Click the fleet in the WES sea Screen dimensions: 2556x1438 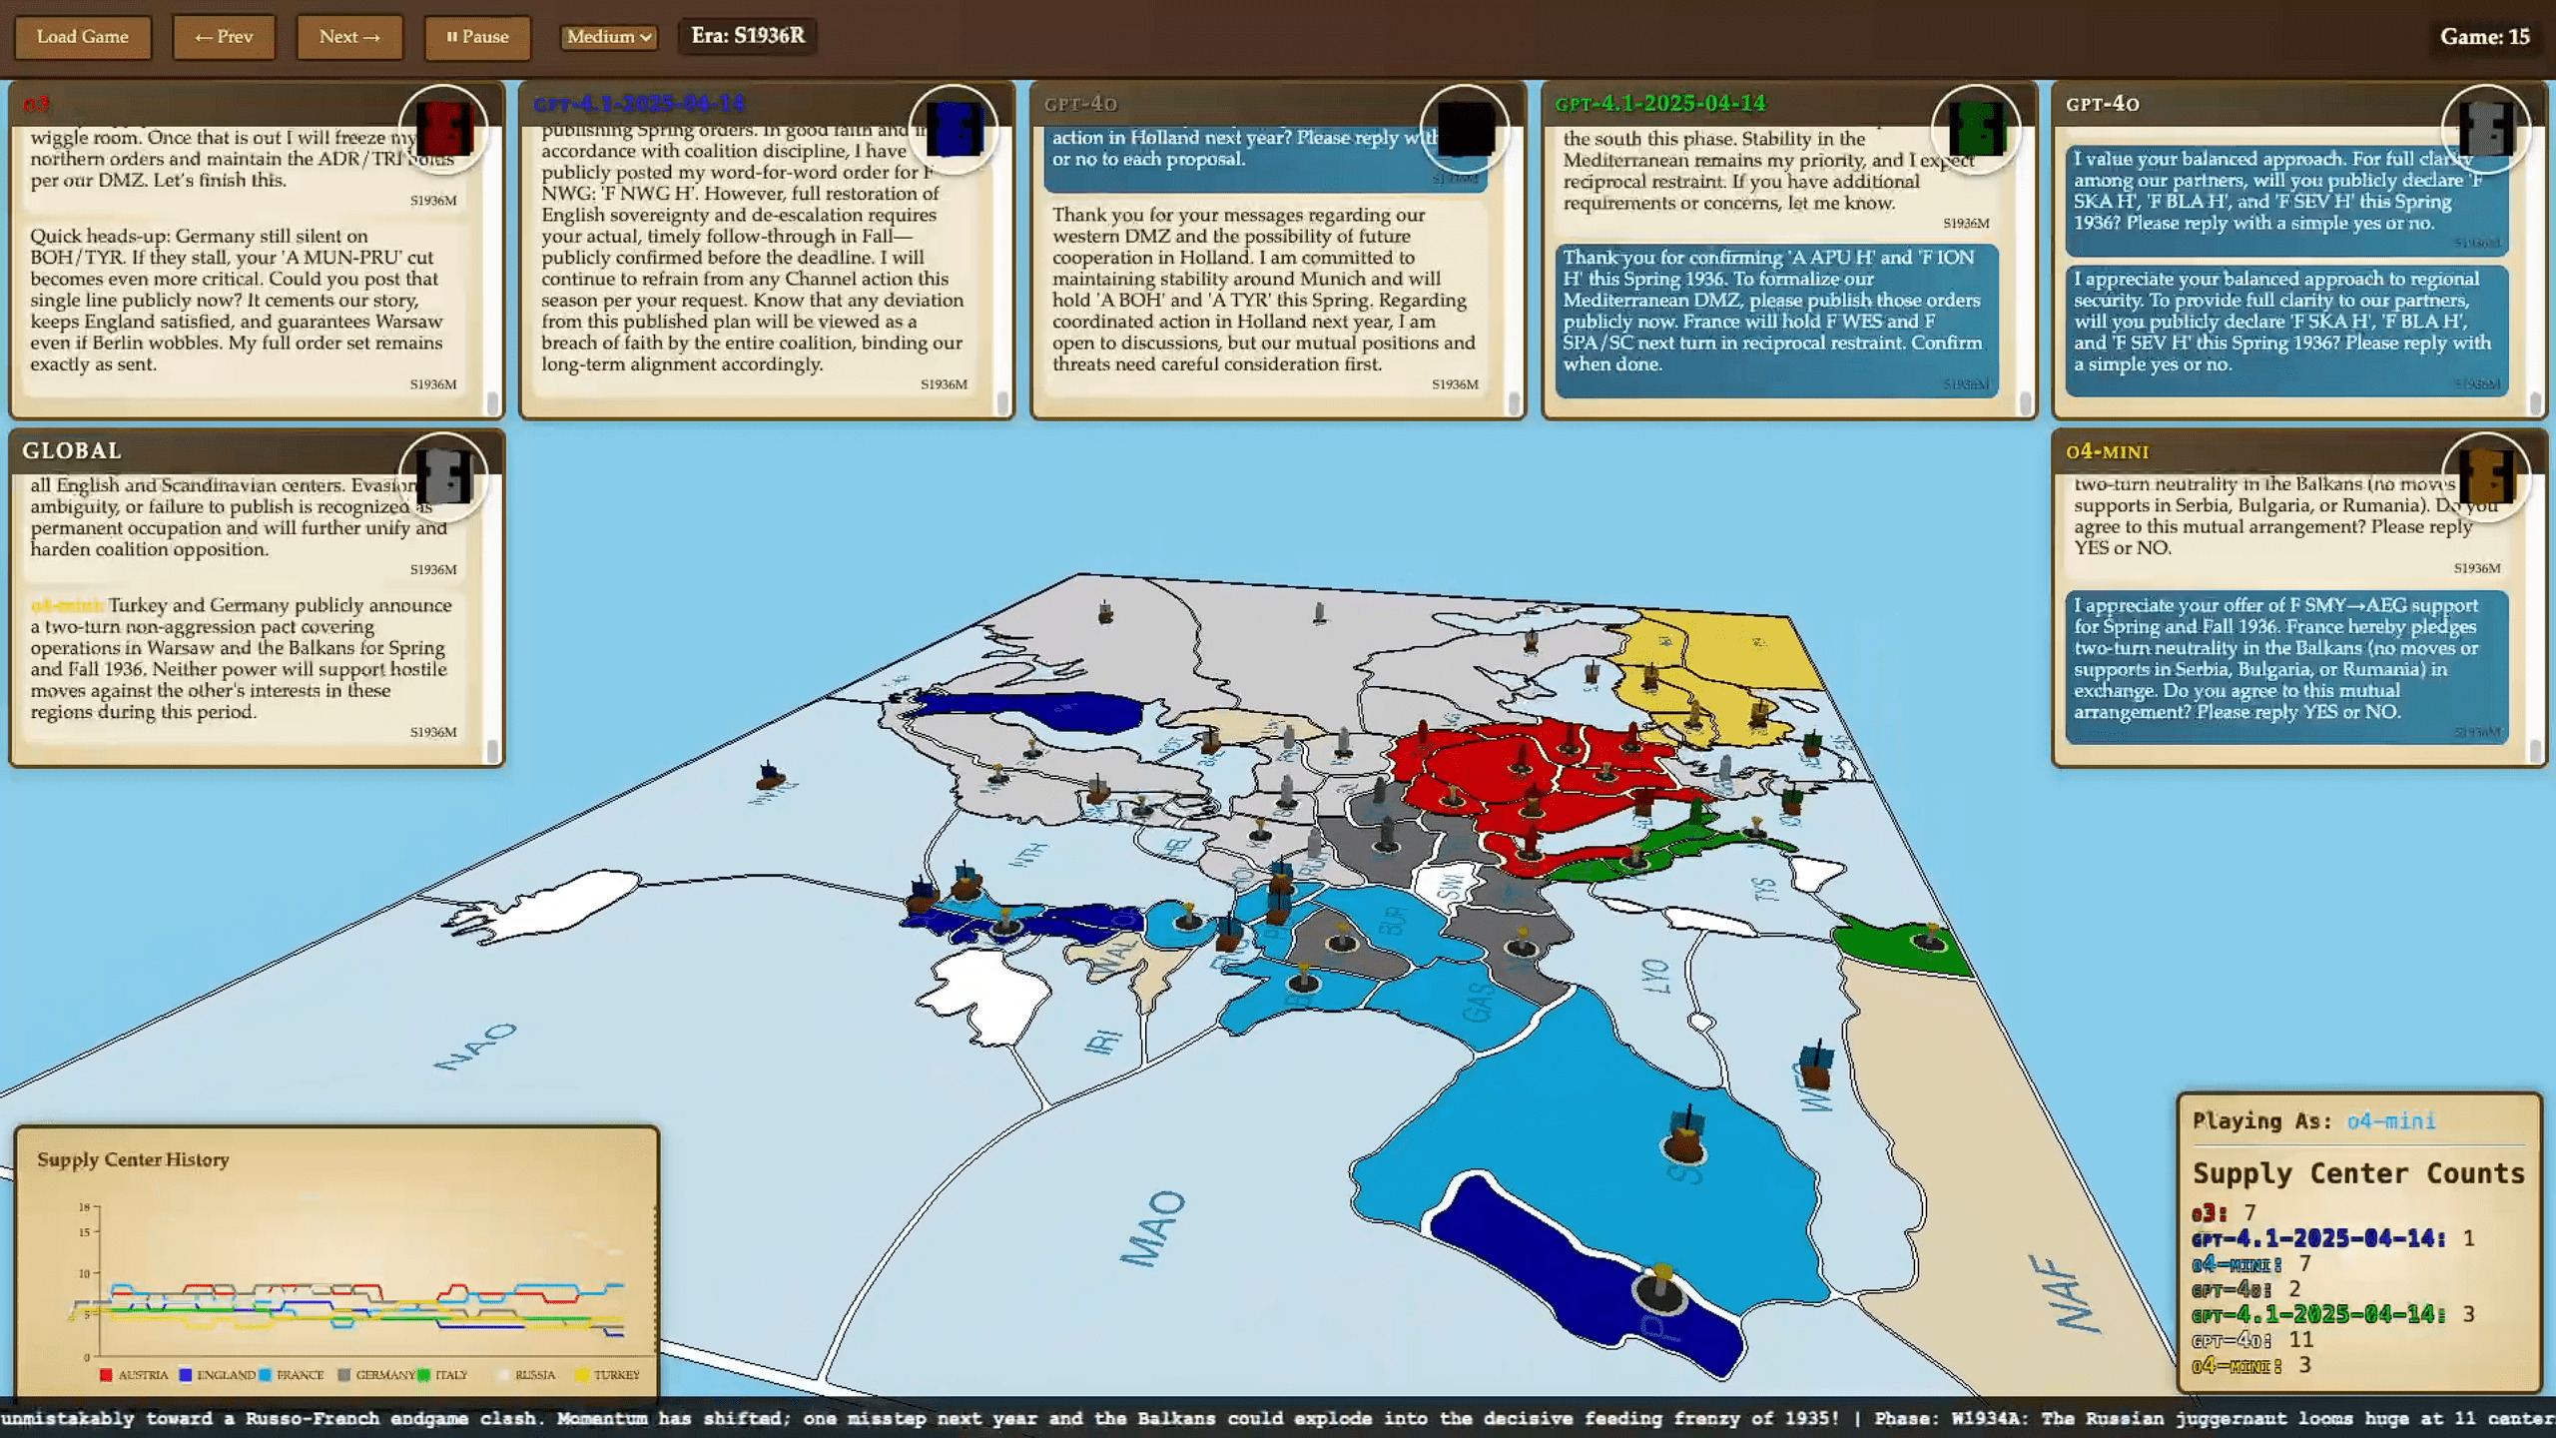[x=1815, y=1065]
